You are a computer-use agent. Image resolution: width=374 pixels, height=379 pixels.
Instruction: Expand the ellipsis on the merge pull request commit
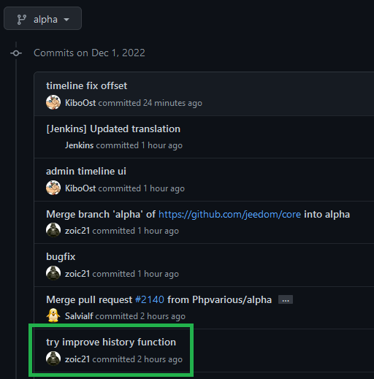click(286, 299)
